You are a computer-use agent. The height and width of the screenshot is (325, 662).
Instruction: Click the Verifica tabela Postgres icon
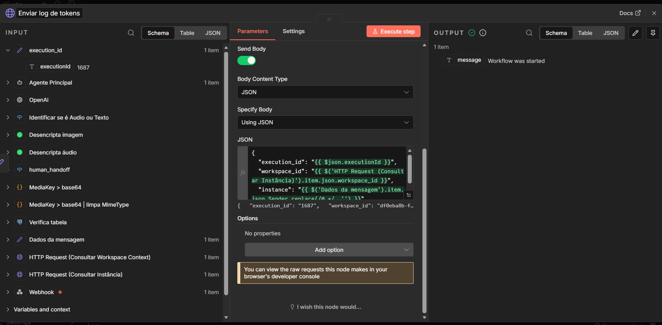20,222
